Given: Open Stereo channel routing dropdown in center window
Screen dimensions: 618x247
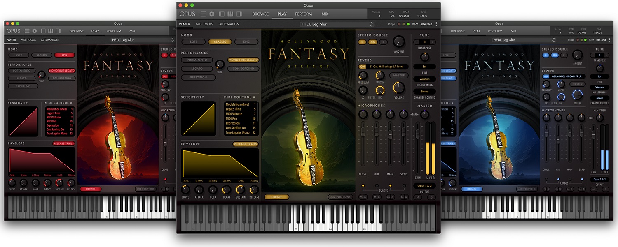Looking at the screenshot, I should pos(424,91).
